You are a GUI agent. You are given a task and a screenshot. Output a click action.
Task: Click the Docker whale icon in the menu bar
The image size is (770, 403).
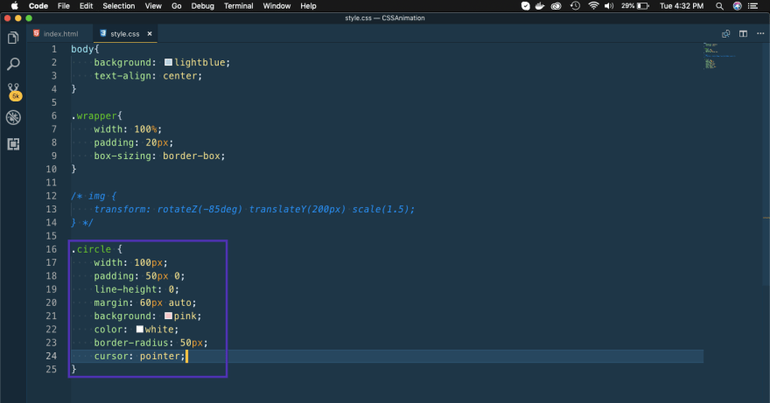point(540,6)
